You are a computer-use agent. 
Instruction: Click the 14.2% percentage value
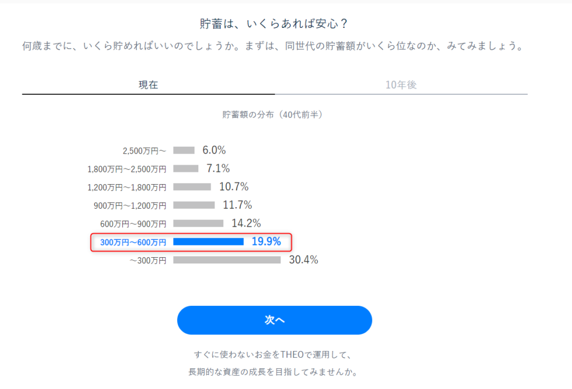click(246, 223)
